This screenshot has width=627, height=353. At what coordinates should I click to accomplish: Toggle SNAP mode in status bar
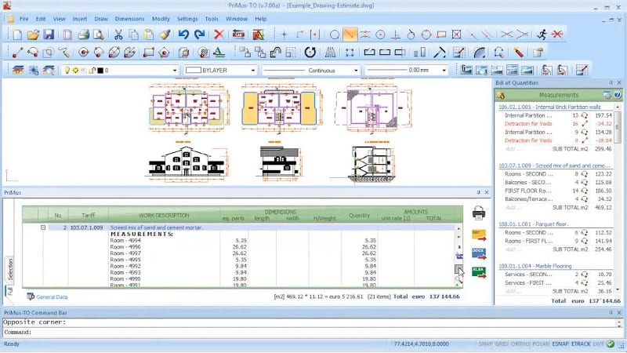[485, 344]
